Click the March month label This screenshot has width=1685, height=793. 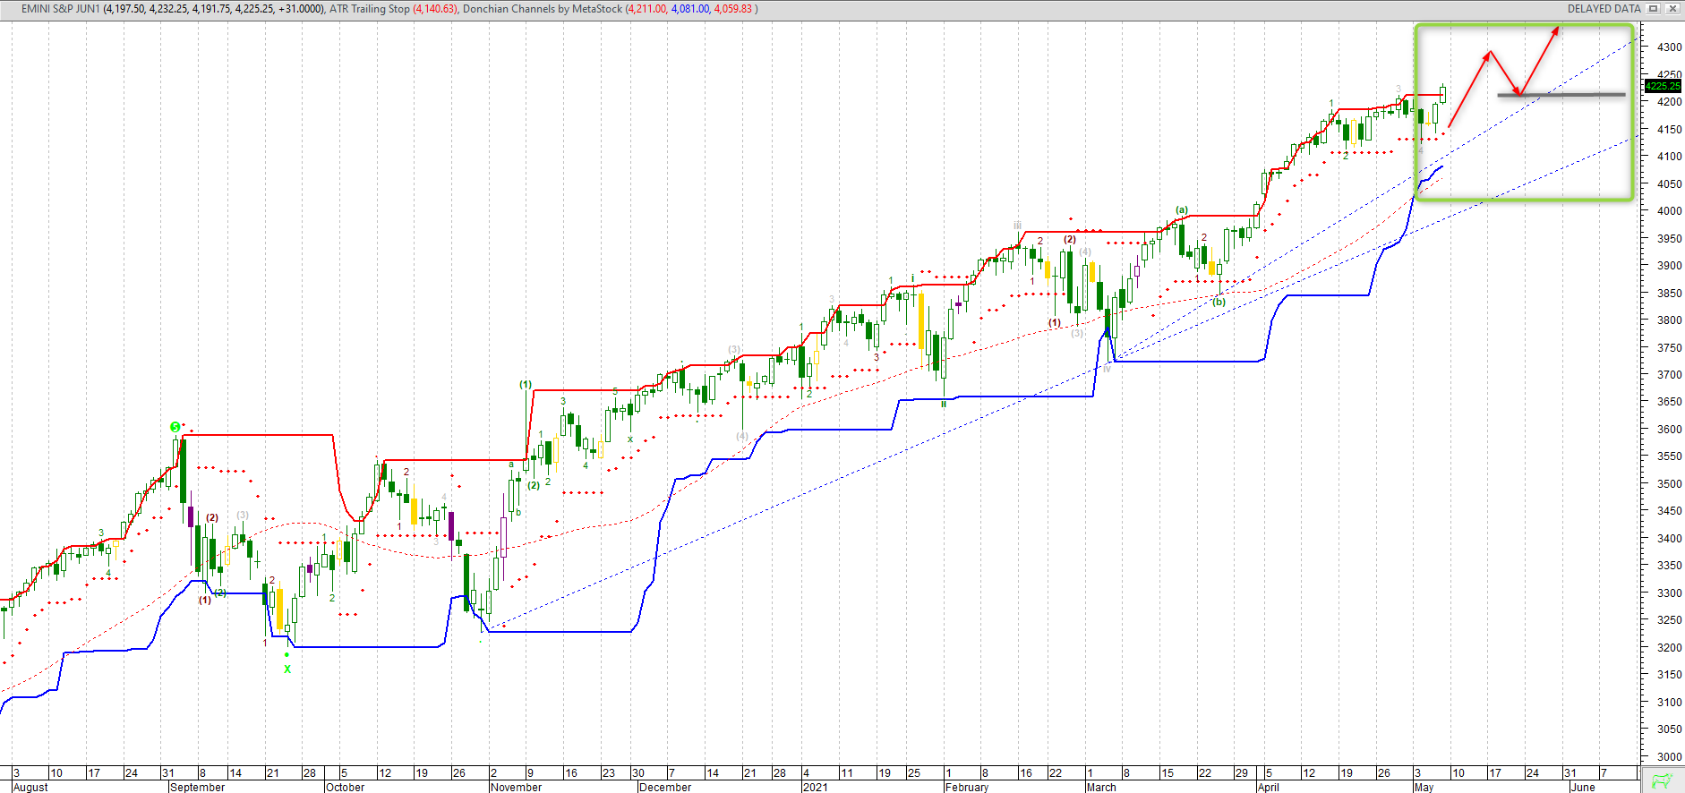[x=1101, y=788]
